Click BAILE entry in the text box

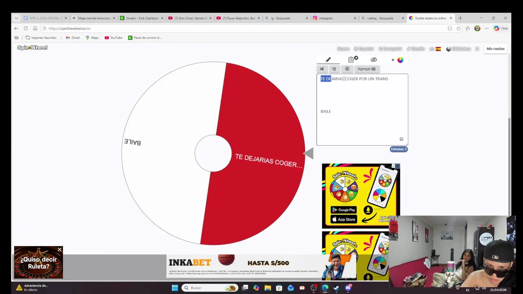(326, 111)
